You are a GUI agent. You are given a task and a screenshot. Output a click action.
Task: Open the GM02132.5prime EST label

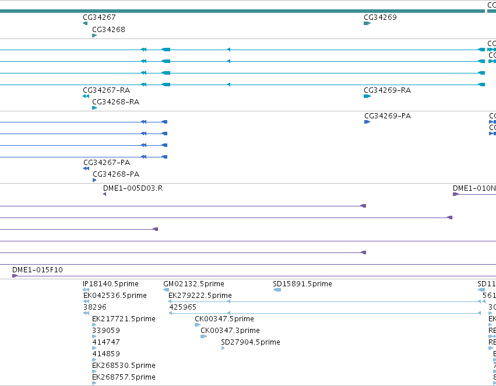(x=194, y=284)
